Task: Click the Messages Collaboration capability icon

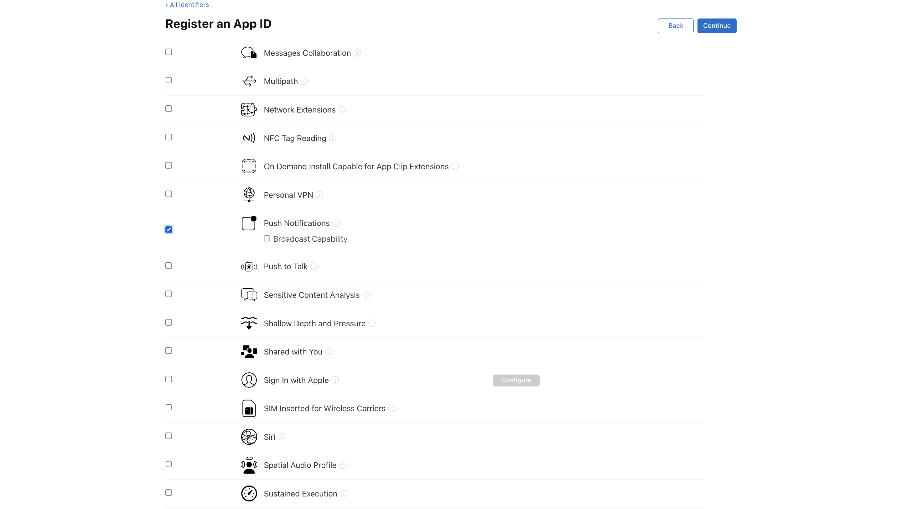Action: click(249, 53)
